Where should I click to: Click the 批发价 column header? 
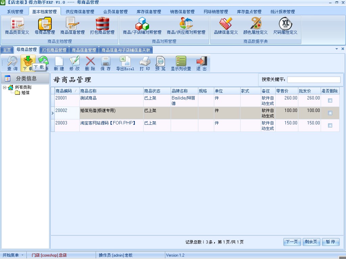(310, 91)
